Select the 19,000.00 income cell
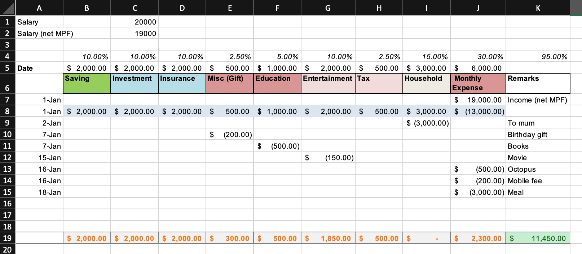 coord(478,100)
